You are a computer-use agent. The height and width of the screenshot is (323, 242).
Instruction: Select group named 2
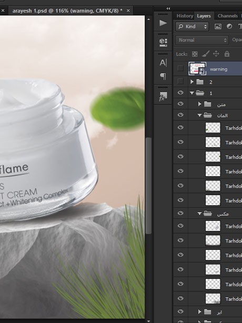click(210, 82)
